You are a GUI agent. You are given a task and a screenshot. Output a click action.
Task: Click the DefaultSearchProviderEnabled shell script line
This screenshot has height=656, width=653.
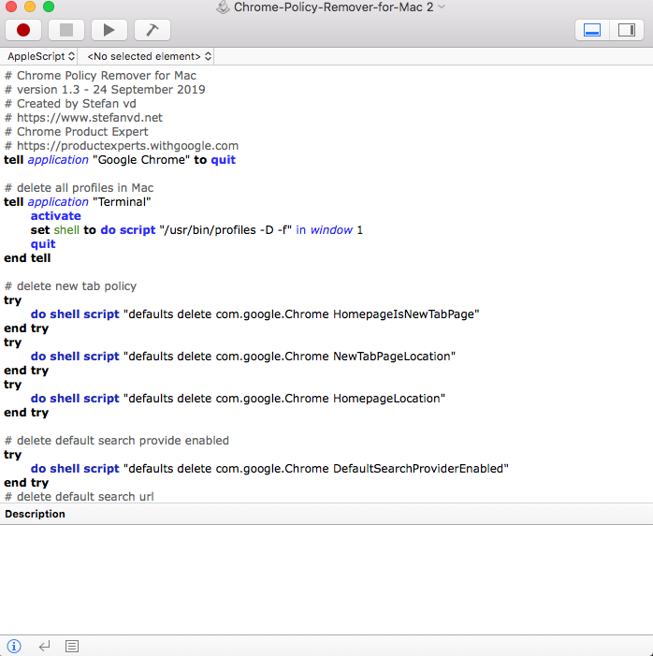269,469
